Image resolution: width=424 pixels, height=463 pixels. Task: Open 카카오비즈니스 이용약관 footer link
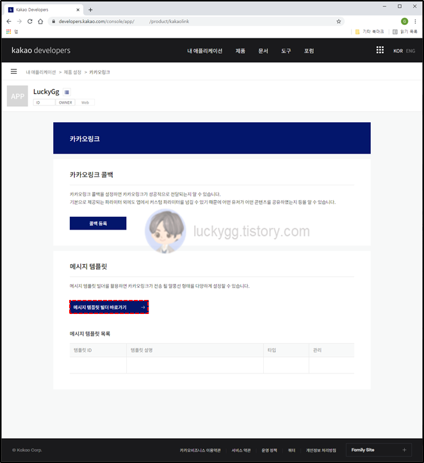tap(200, 450)
